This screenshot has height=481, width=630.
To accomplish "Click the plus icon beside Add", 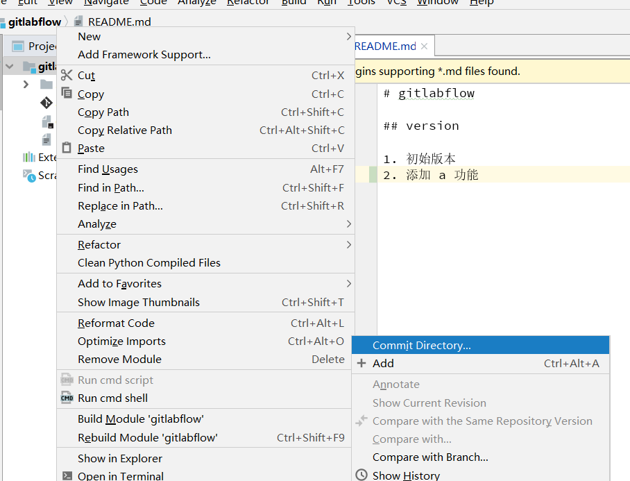I will 361,363.
